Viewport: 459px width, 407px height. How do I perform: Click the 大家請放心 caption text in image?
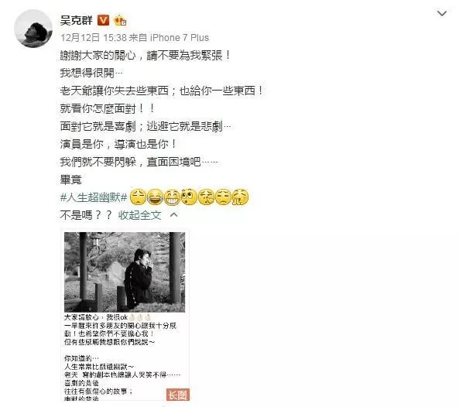[x=81, y=317]
